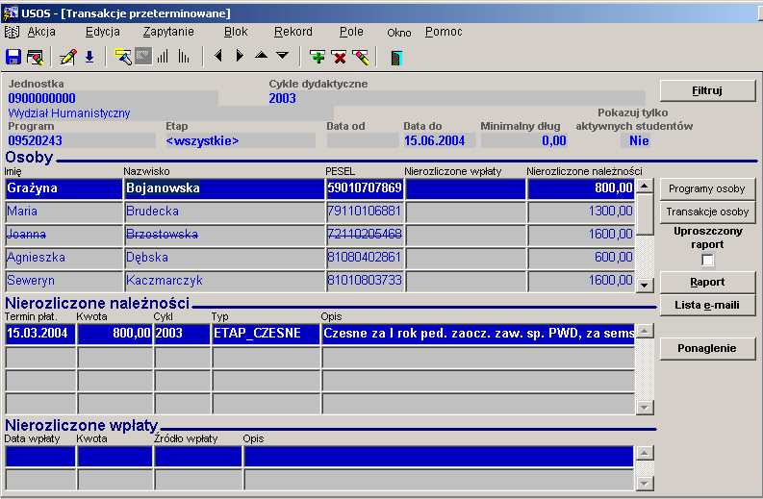Delete the record with the red X
This screenshot has height=499, width=763.
(x=340, y=58)
